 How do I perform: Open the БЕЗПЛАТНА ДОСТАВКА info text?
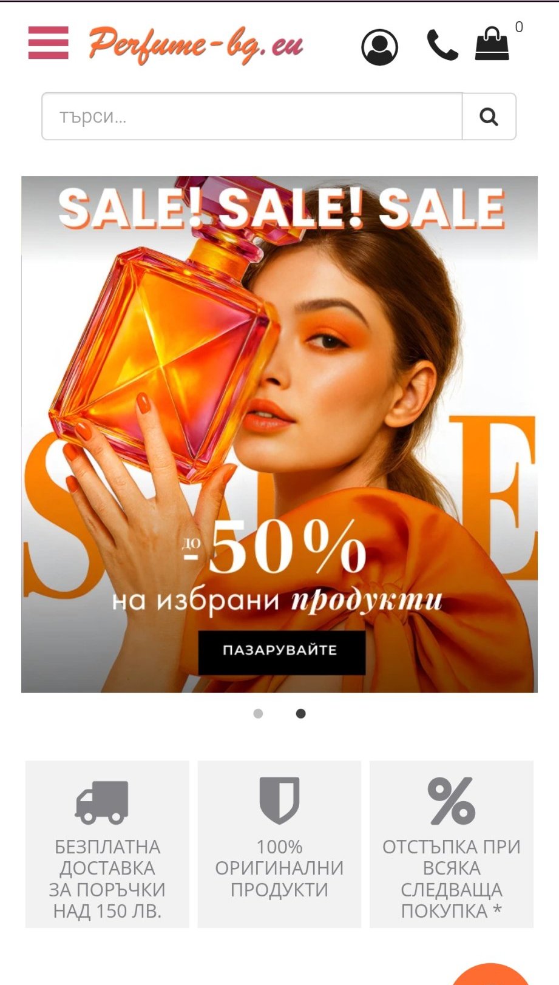[107, 879]
